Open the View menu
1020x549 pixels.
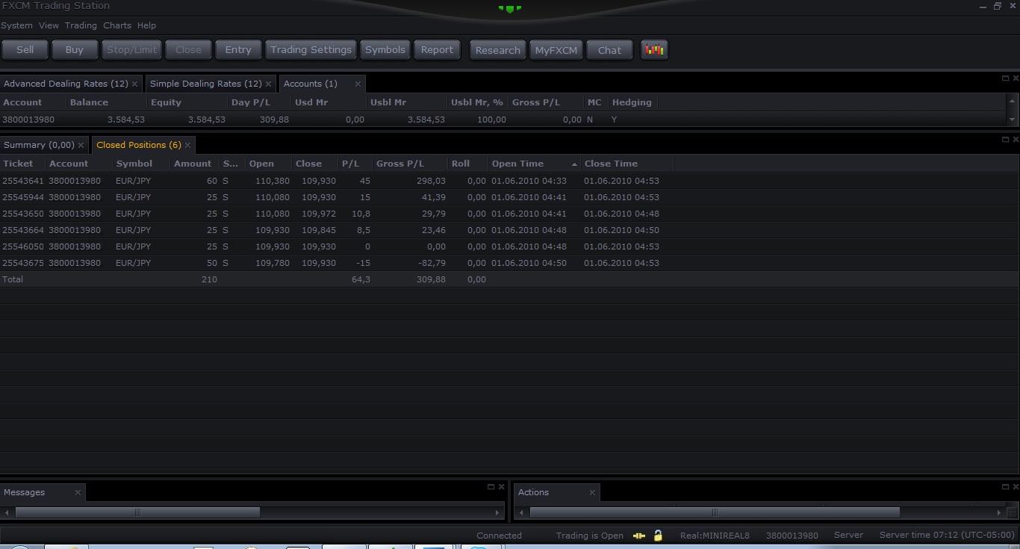(49, 25)
